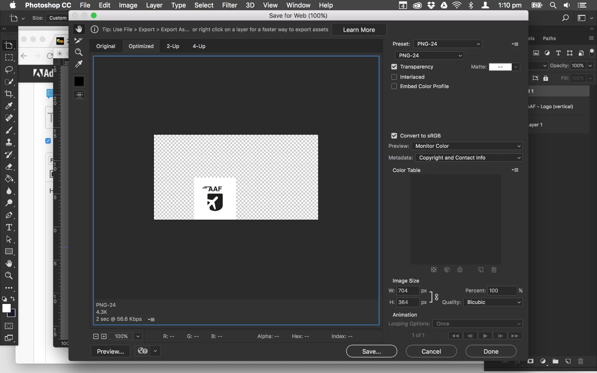
Task: Click the image Height input field
Action: pyautogui.click(x=408, y=302)
